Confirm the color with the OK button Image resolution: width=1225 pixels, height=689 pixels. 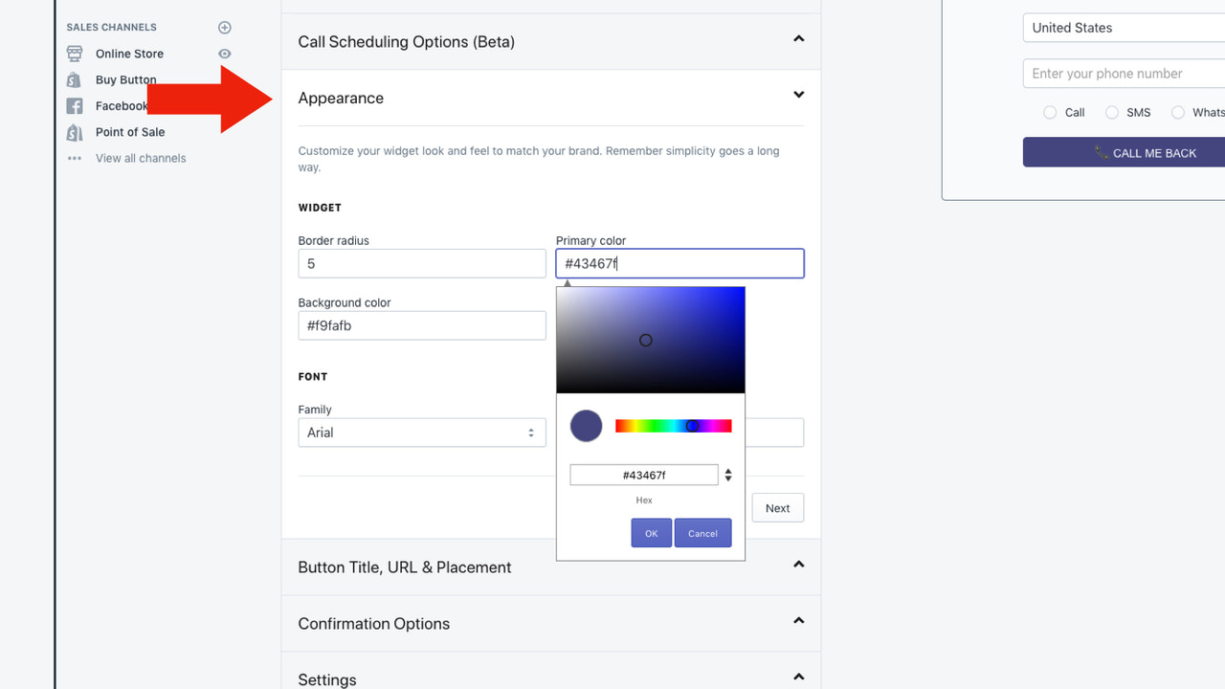point(651,533)
